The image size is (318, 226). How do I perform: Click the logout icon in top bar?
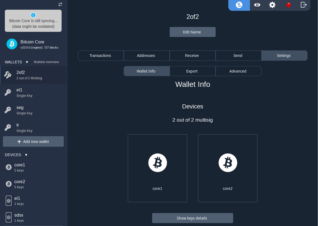304,5
